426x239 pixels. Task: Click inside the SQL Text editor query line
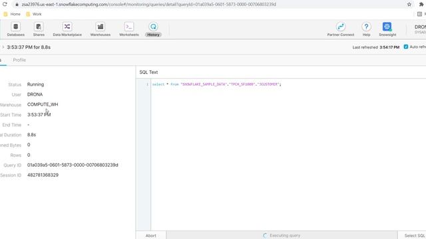pos(216,84)
